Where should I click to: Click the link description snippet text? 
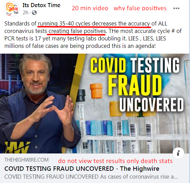tap(91, 177)
